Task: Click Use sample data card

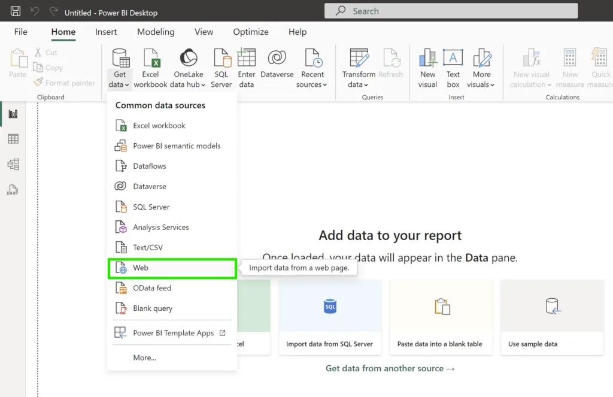Action: tap(553, 317)
